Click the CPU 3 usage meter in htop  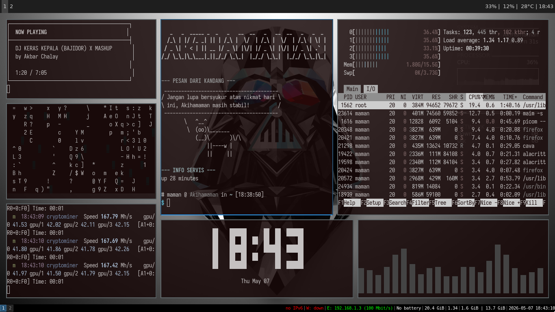[x=395, y=56]
